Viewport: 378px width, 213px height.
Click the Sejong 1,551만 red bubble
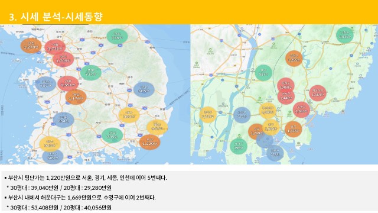pos(68,83)
